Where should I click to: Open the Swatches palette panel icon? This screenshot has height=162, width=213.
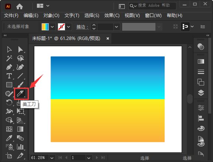(x=201, y=128)
